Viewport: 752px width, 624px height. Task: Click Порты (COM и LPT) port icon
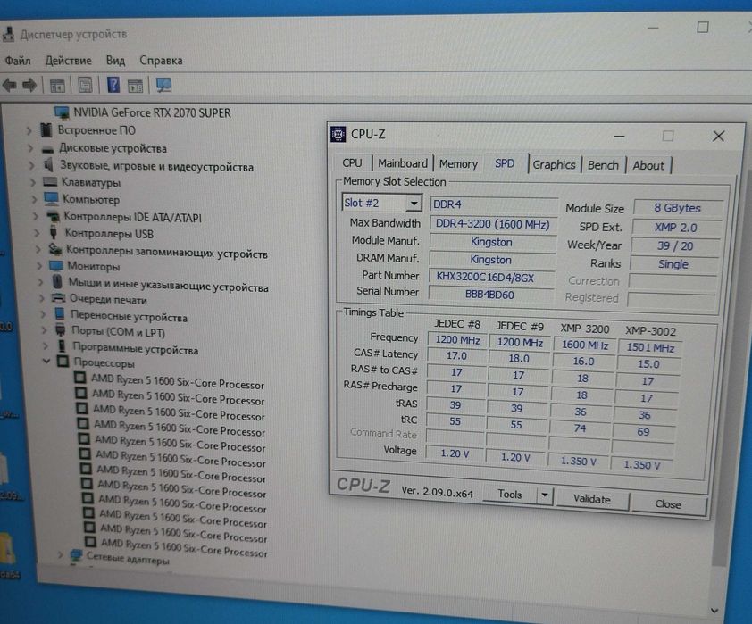click(61, 330)
